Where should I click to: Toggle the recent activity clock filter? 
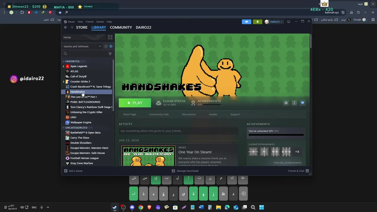pos(106,46)
